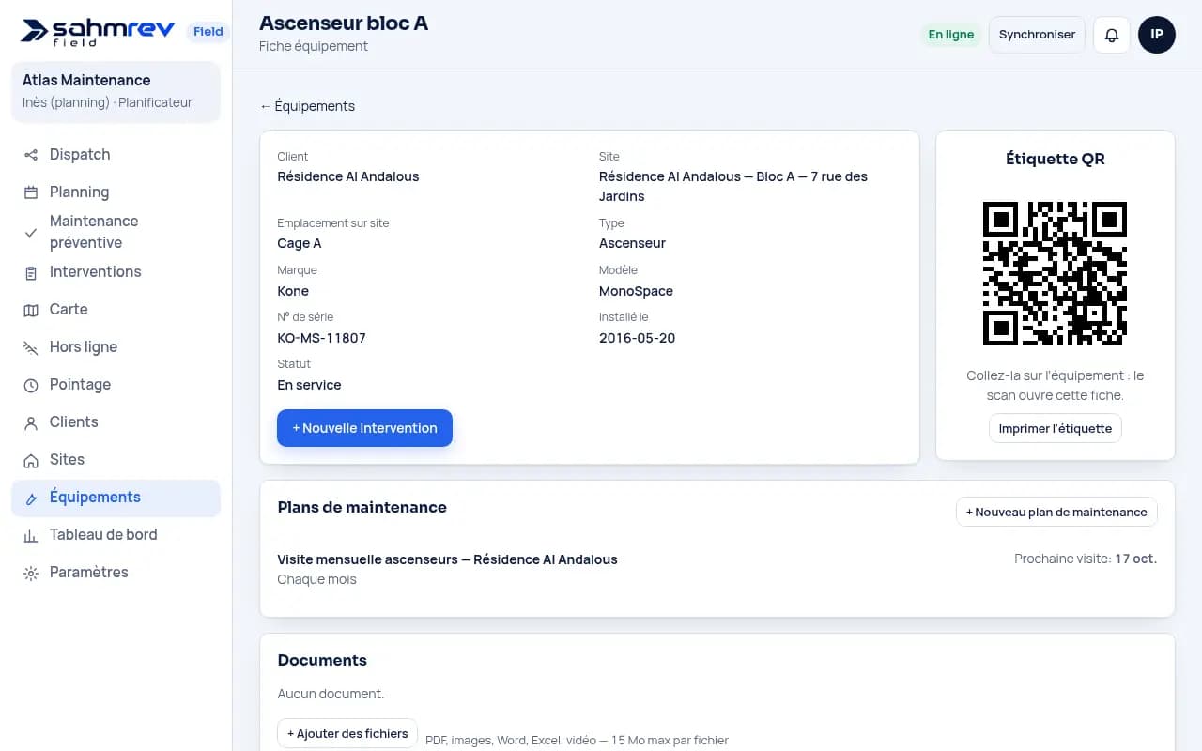The height and width of the screenshot is (751, 1202).
Task: Click the Interventions clipboard icon
Action: tap(31, 272)
